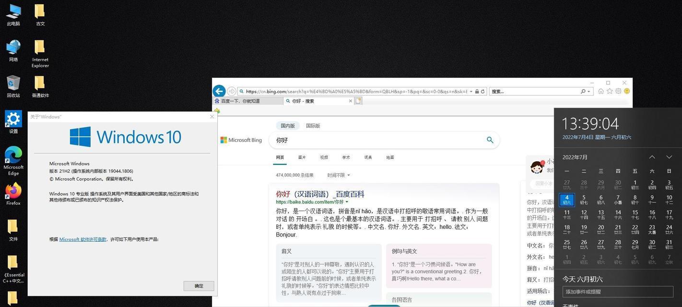
Task: Select the 网页 search category
Action: (280, 157)
